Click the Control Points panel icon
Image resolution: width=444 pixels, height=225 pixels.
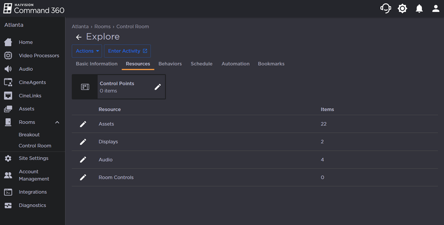pos(85,87)
